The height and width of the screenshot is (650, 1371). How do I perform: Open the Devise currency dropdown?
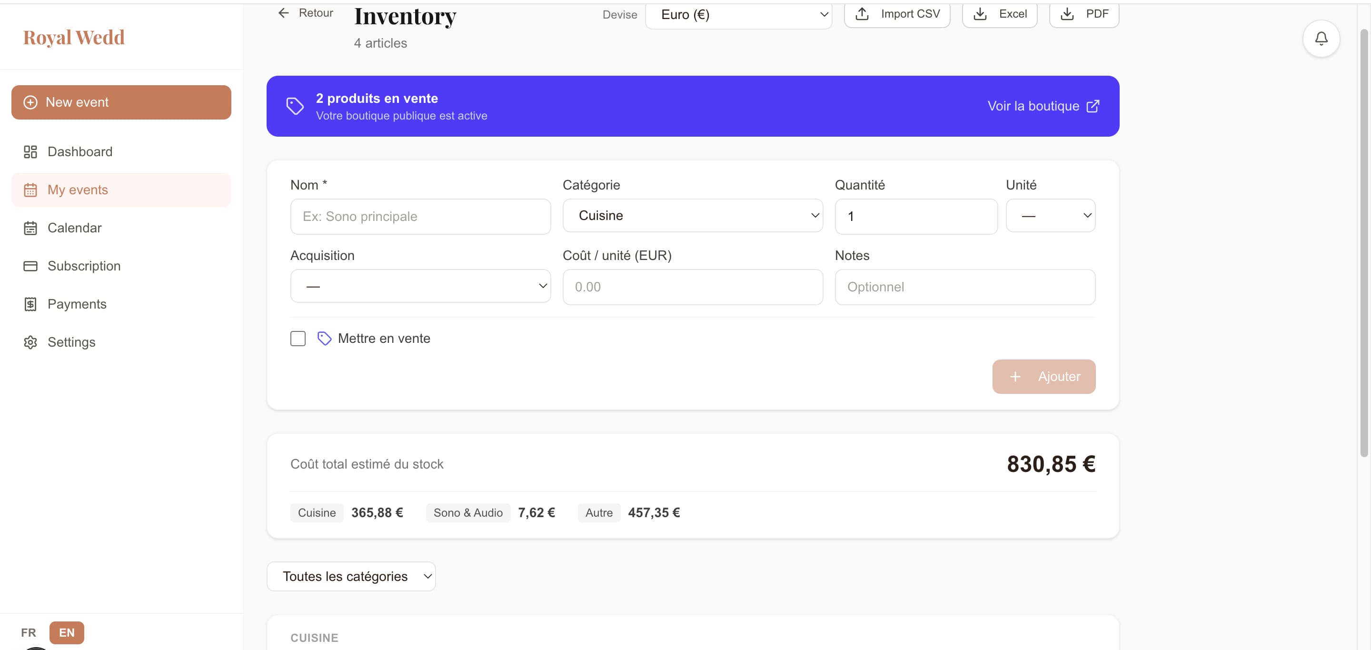[x=739, y=14]
